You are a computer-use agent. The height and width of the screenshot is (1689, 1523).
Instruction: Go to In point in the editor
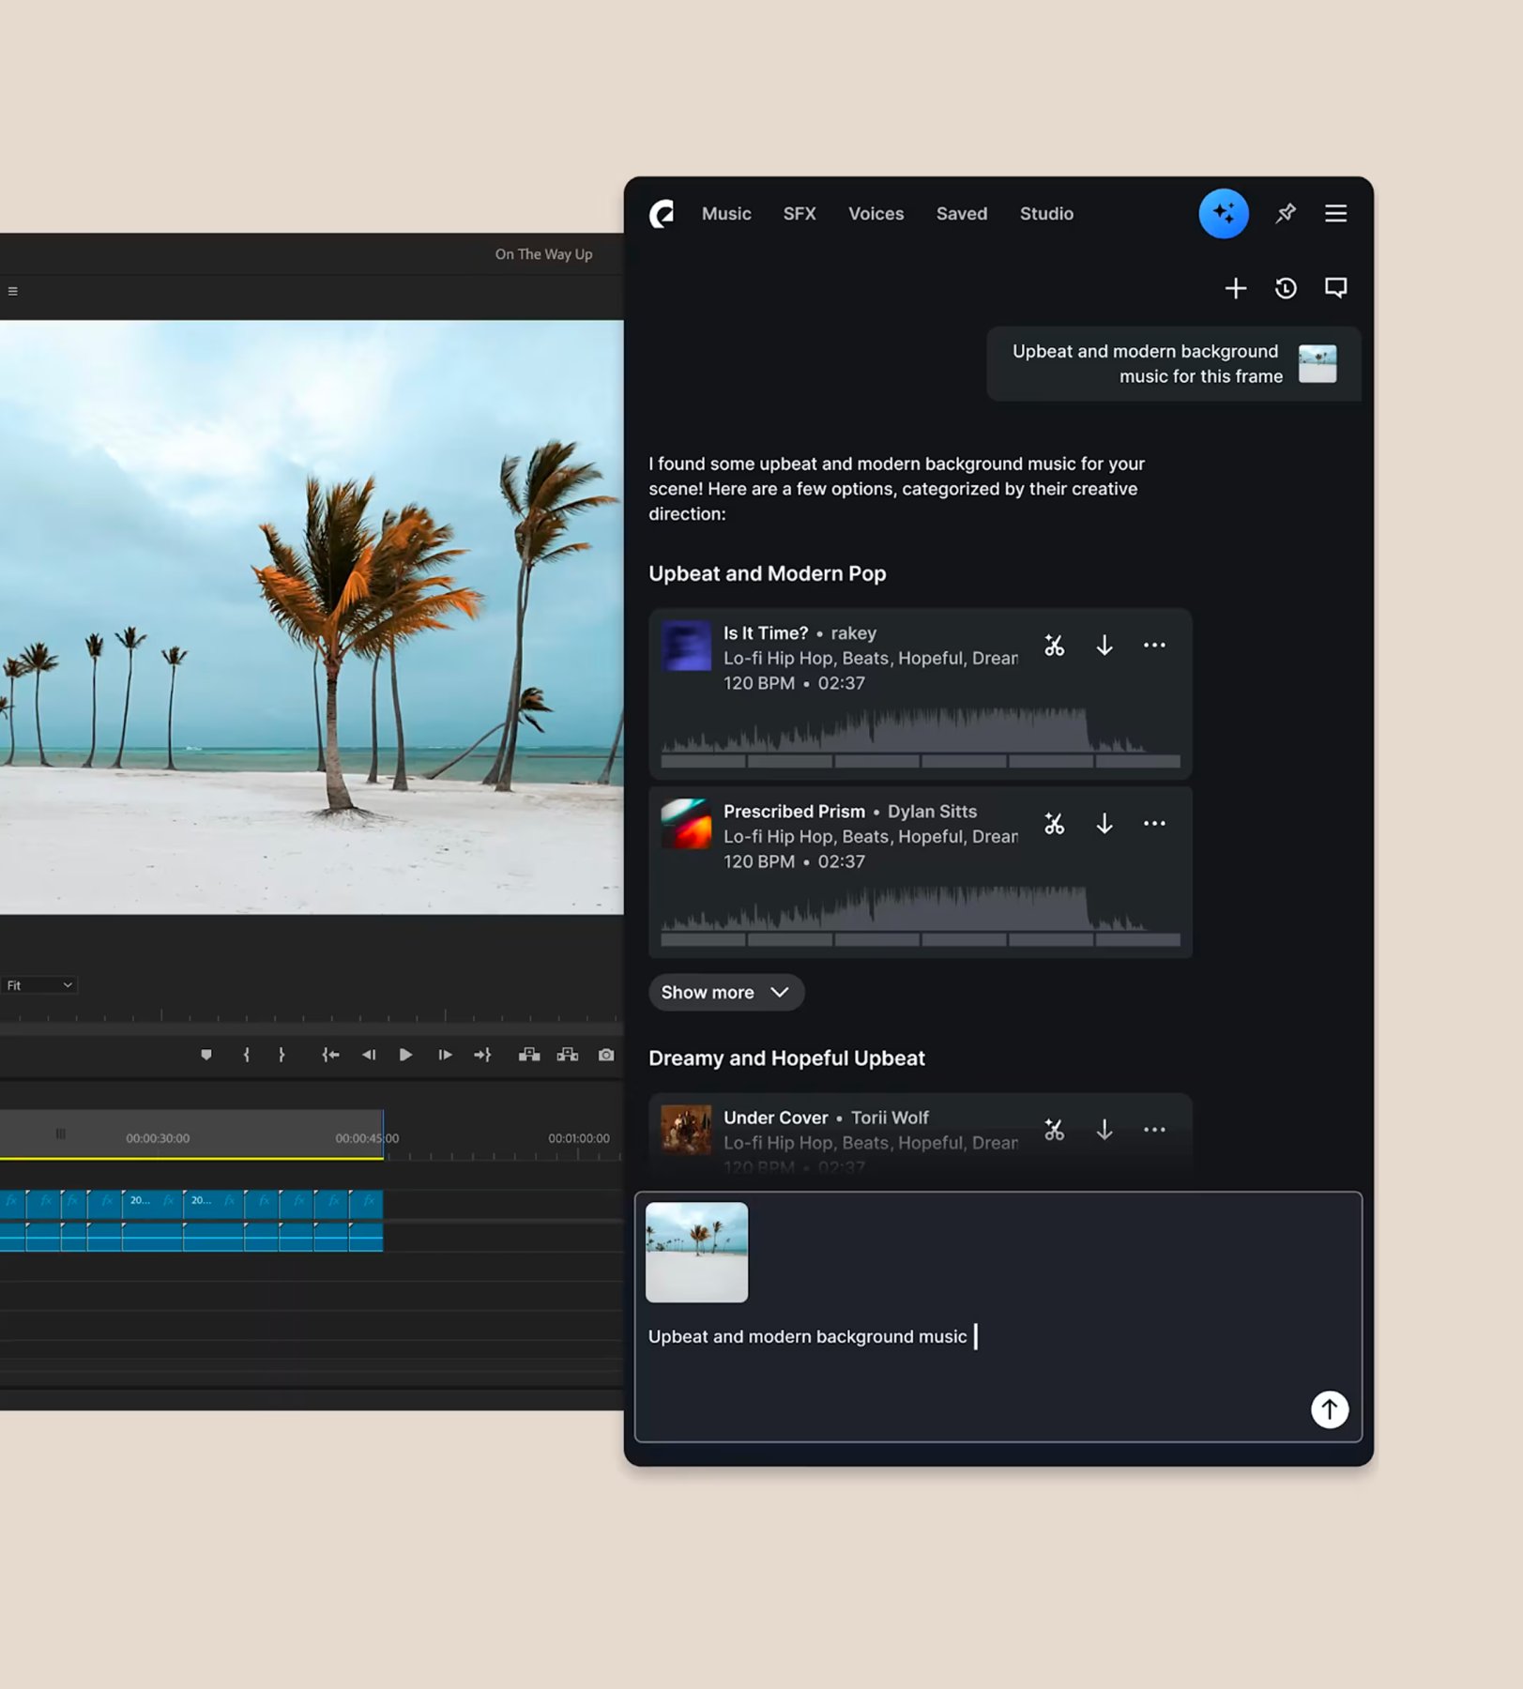pos(330,1056)
